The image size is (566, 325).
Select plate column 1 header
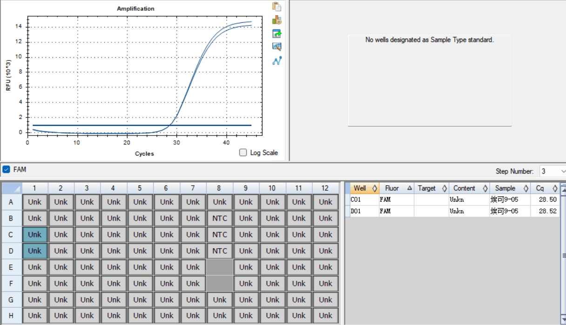(x=34, y=188)
